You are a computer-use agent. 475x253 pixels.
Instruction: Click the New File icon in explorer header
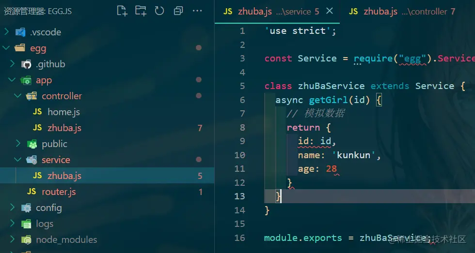tap(122, 11)
